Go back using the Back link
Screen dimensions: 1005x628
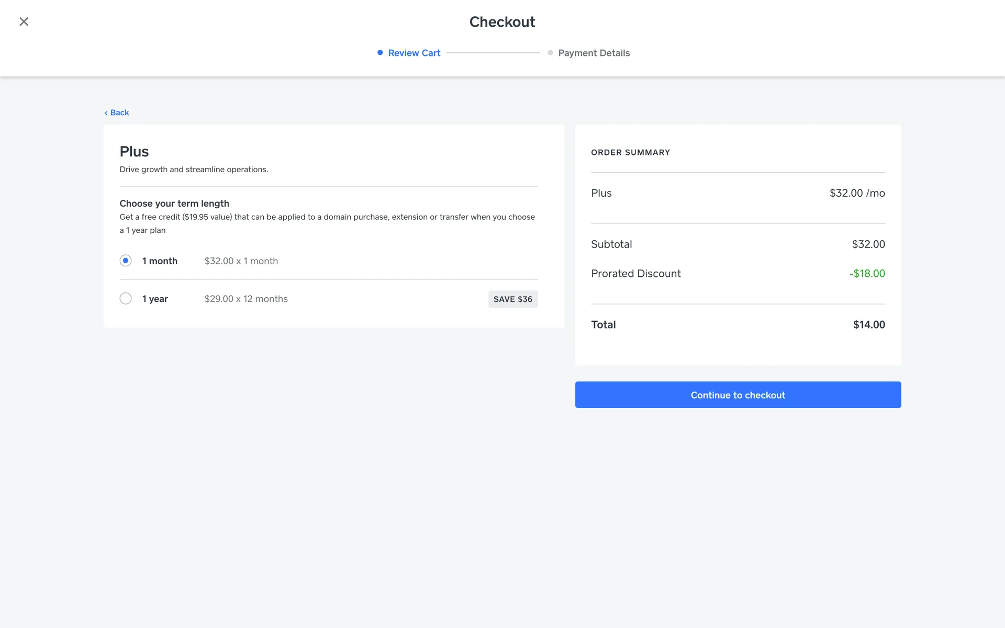117,113
